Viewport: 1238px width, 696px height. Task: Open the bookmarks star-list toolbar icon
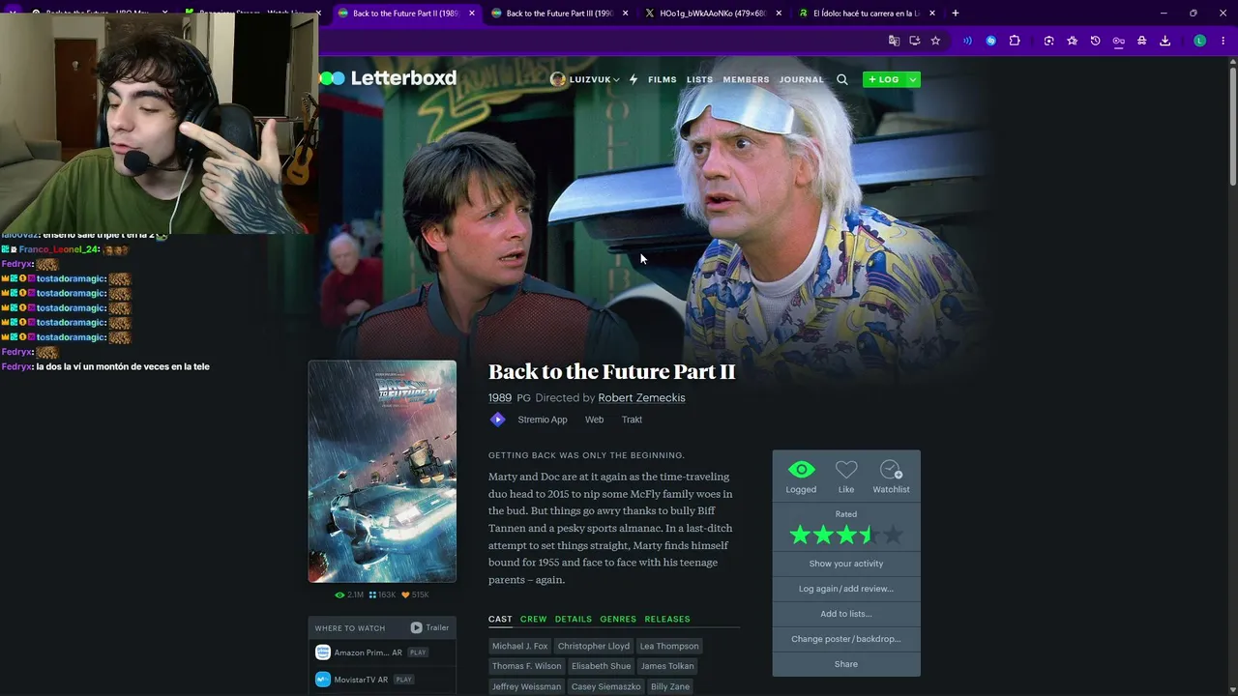(1073, 41)
